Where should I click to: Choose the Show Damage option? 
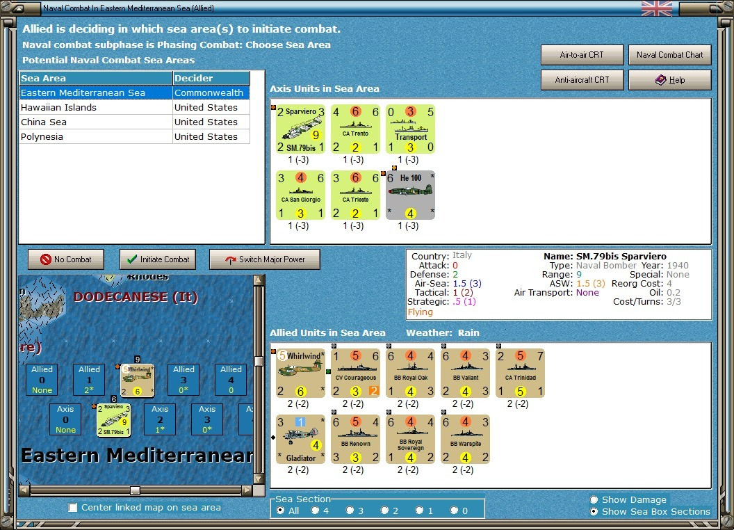[x=594, y=499]
